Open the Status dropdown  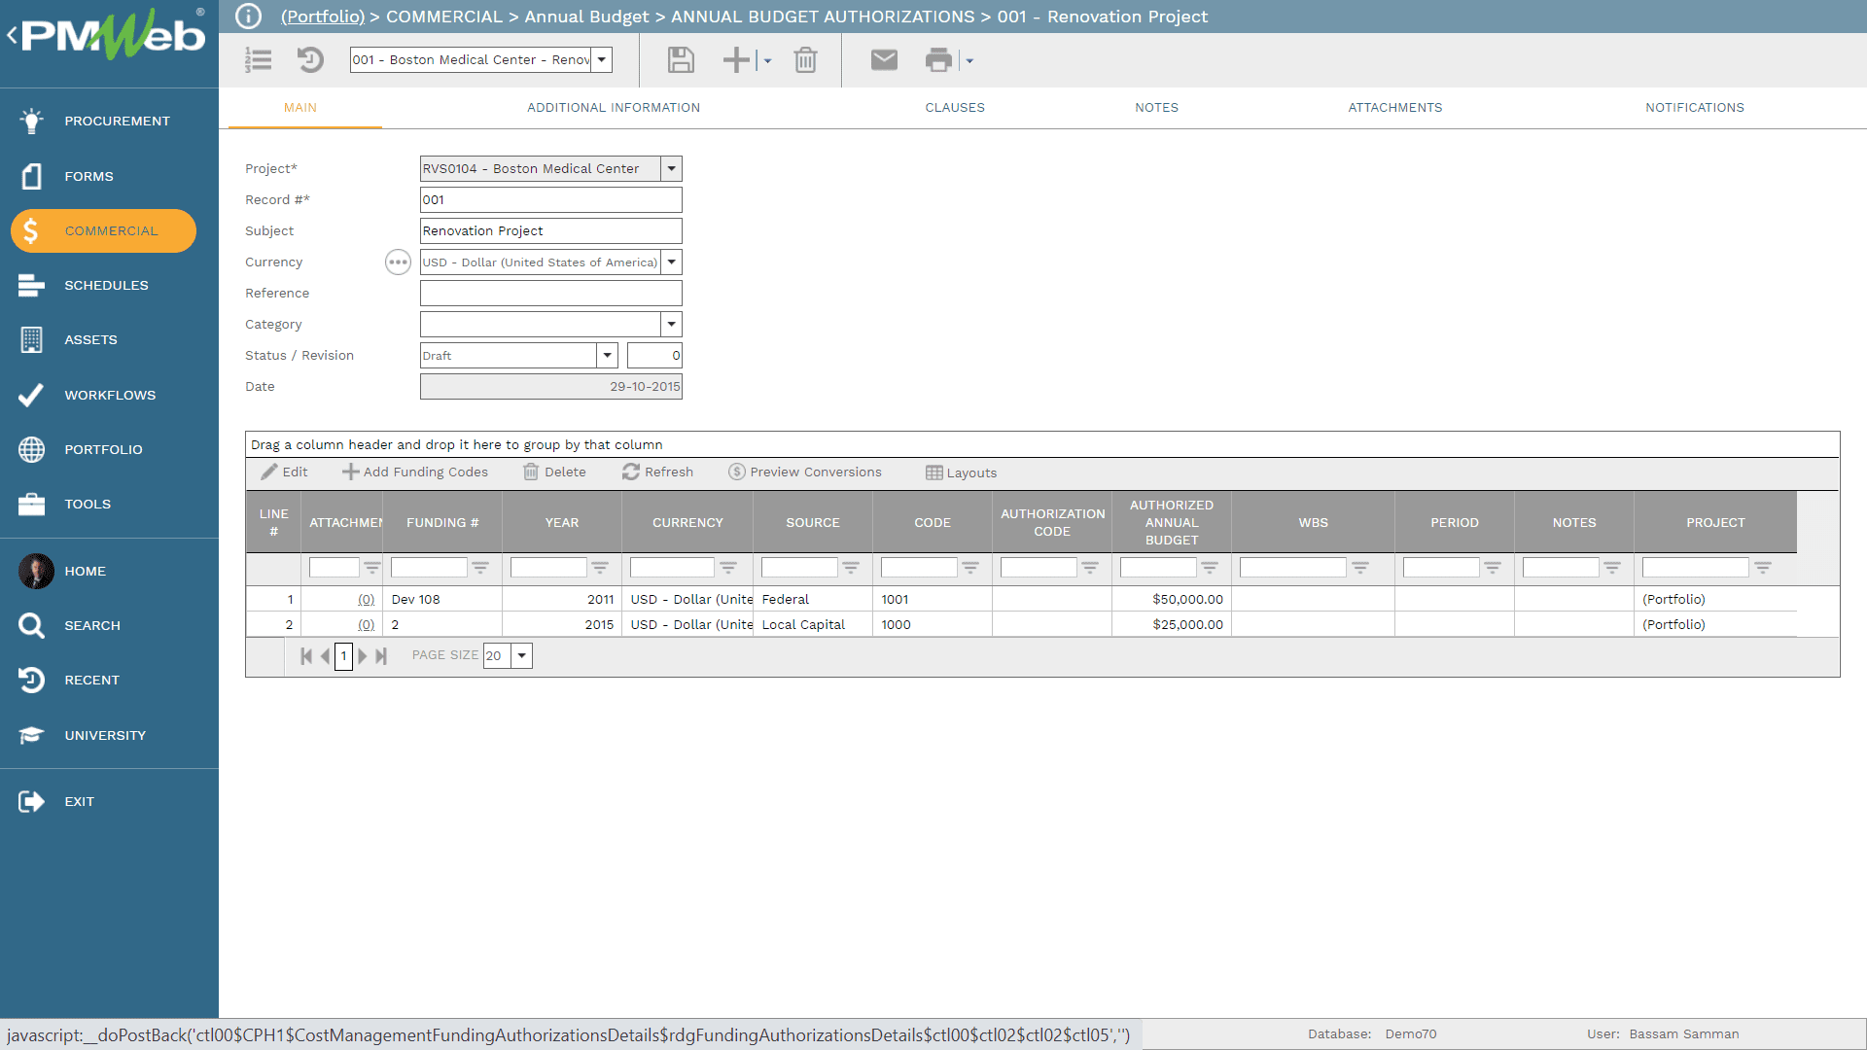pyautogui.click(x=608, y=355)
